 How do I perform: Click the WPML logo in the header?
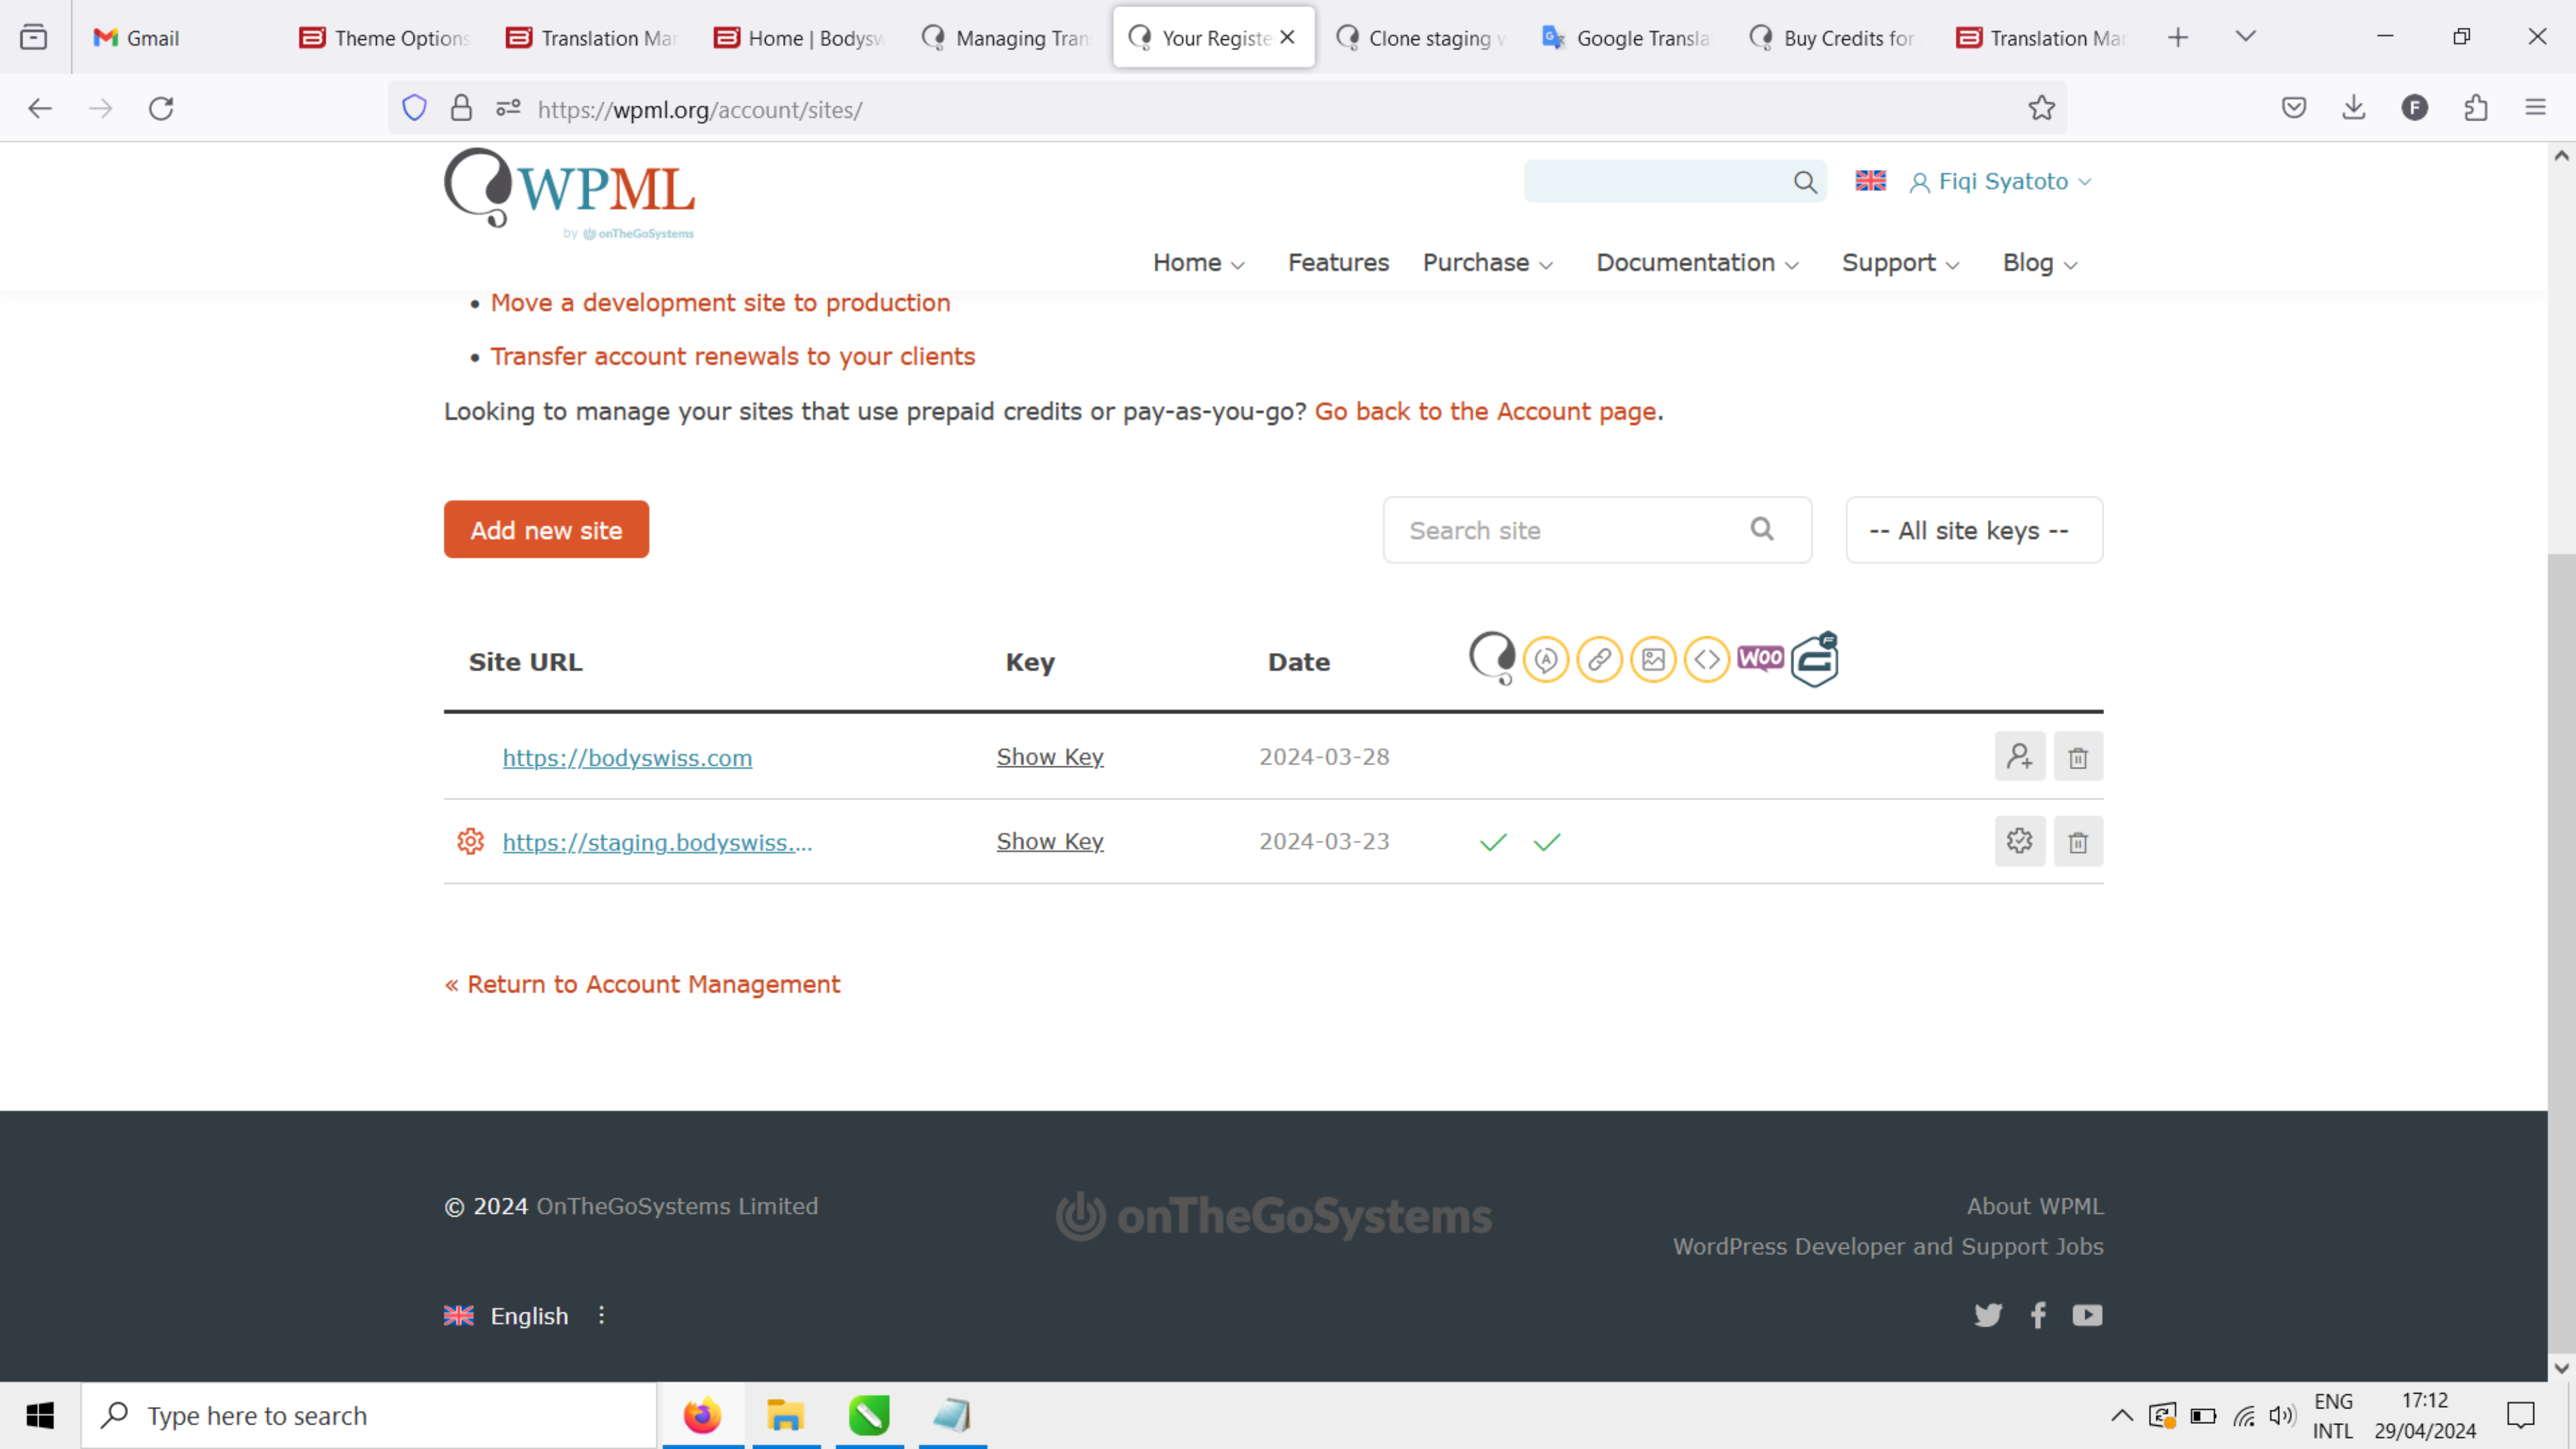pos(569,194)
